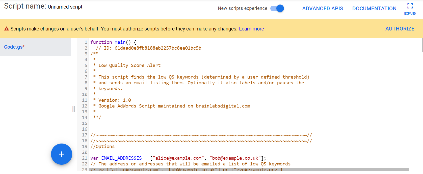Open the Documentation link
Screen dimensions: 423x174
click(374, 9)
